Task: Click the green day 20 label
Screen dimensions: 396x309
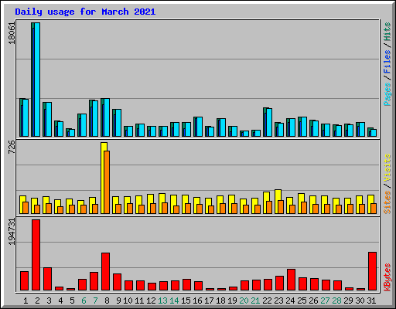Action: tap(244, 301)
